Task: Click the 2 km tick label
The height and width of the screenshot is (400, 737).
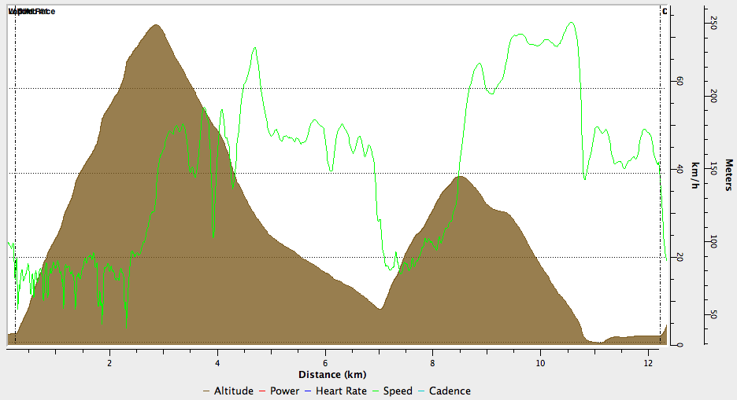Action: [x=109, y=363]
